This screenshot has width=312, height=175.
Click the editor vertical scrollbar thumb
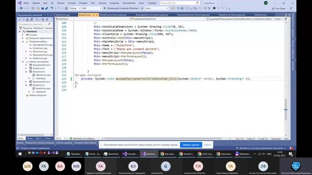286,109
